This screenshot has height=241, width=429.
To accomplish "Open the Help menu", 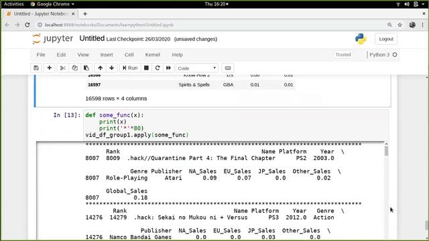I will (x=177, y=55).
